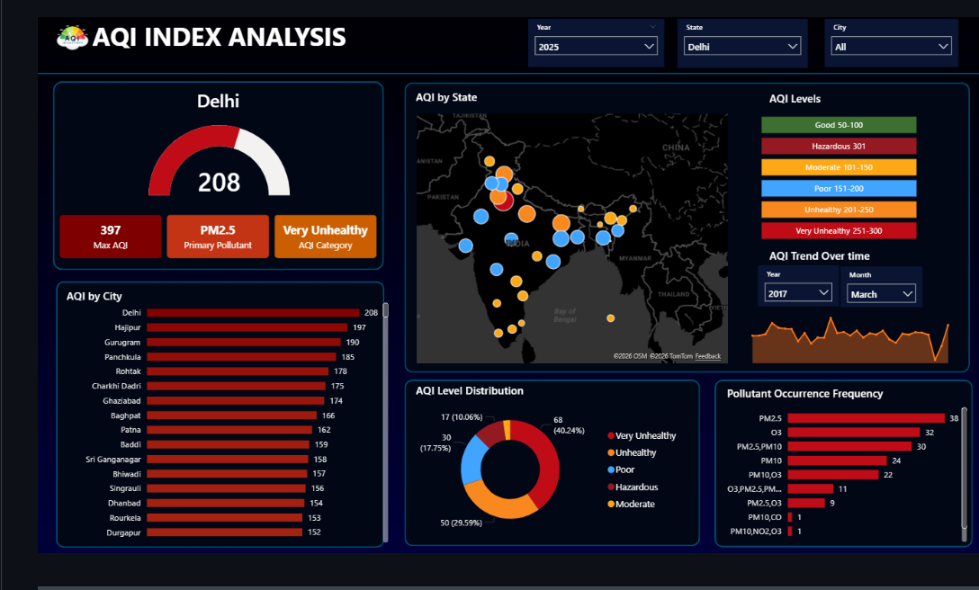Click the 397 Max AQI card
The width and height of the screenshot is (979, 590).
click(x=111, y=237)
